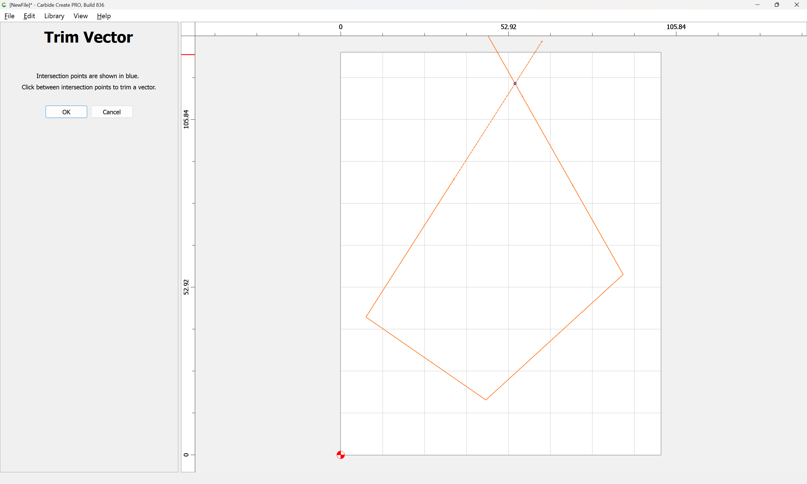
Task: Confirm trim with the OK button
Action: 66,112
